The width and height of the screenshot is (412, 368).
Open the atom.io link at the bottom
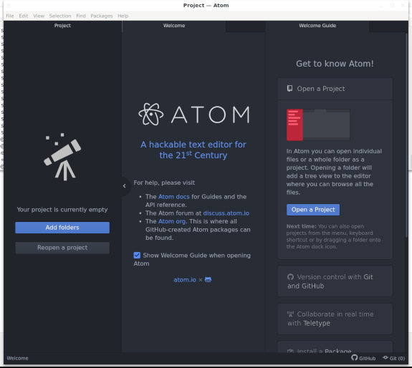185,280
